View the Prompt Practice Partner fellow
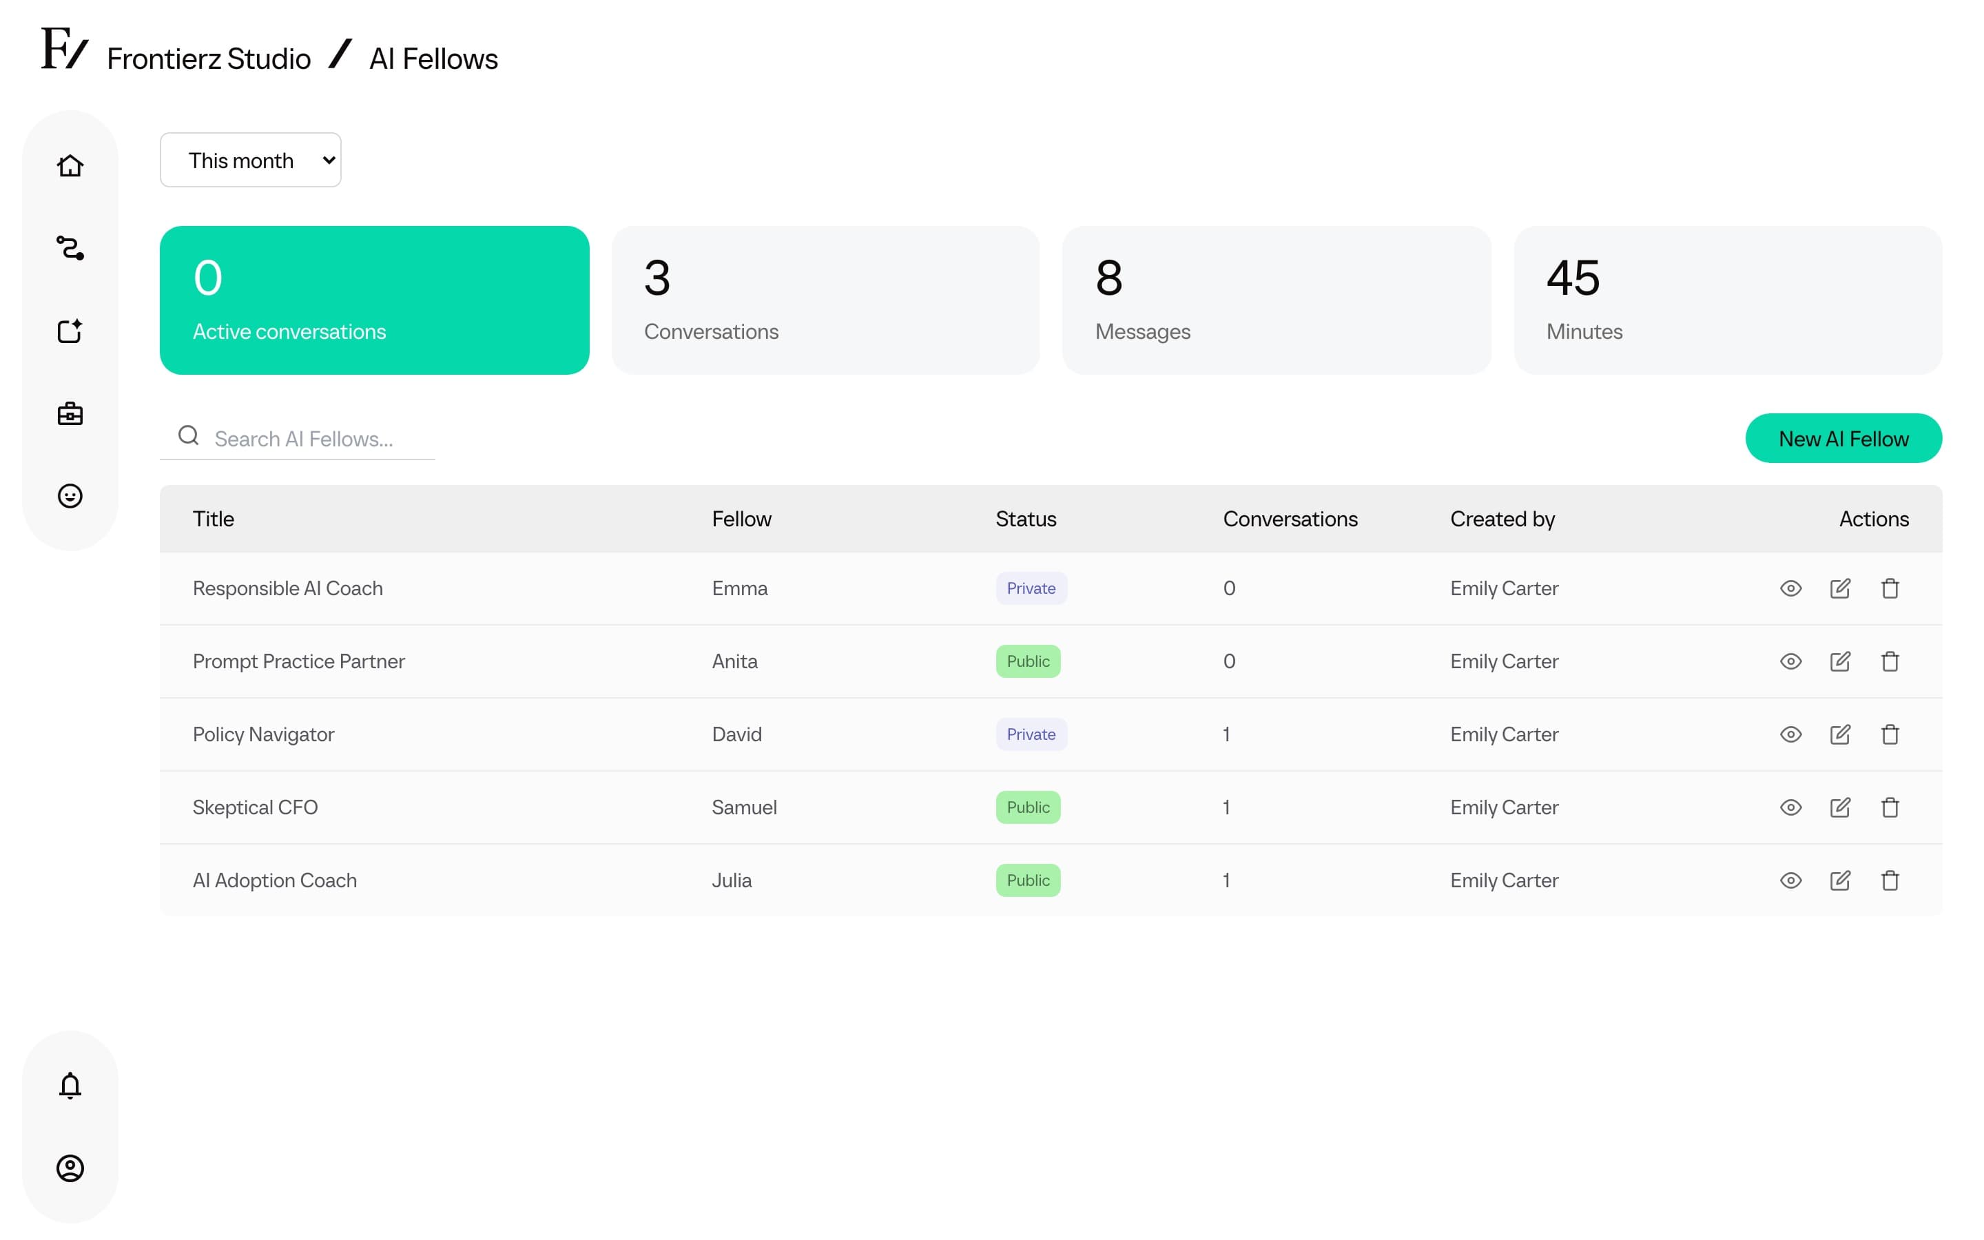Screen dimensions: 1984x1240 (x=1790, y=661)
